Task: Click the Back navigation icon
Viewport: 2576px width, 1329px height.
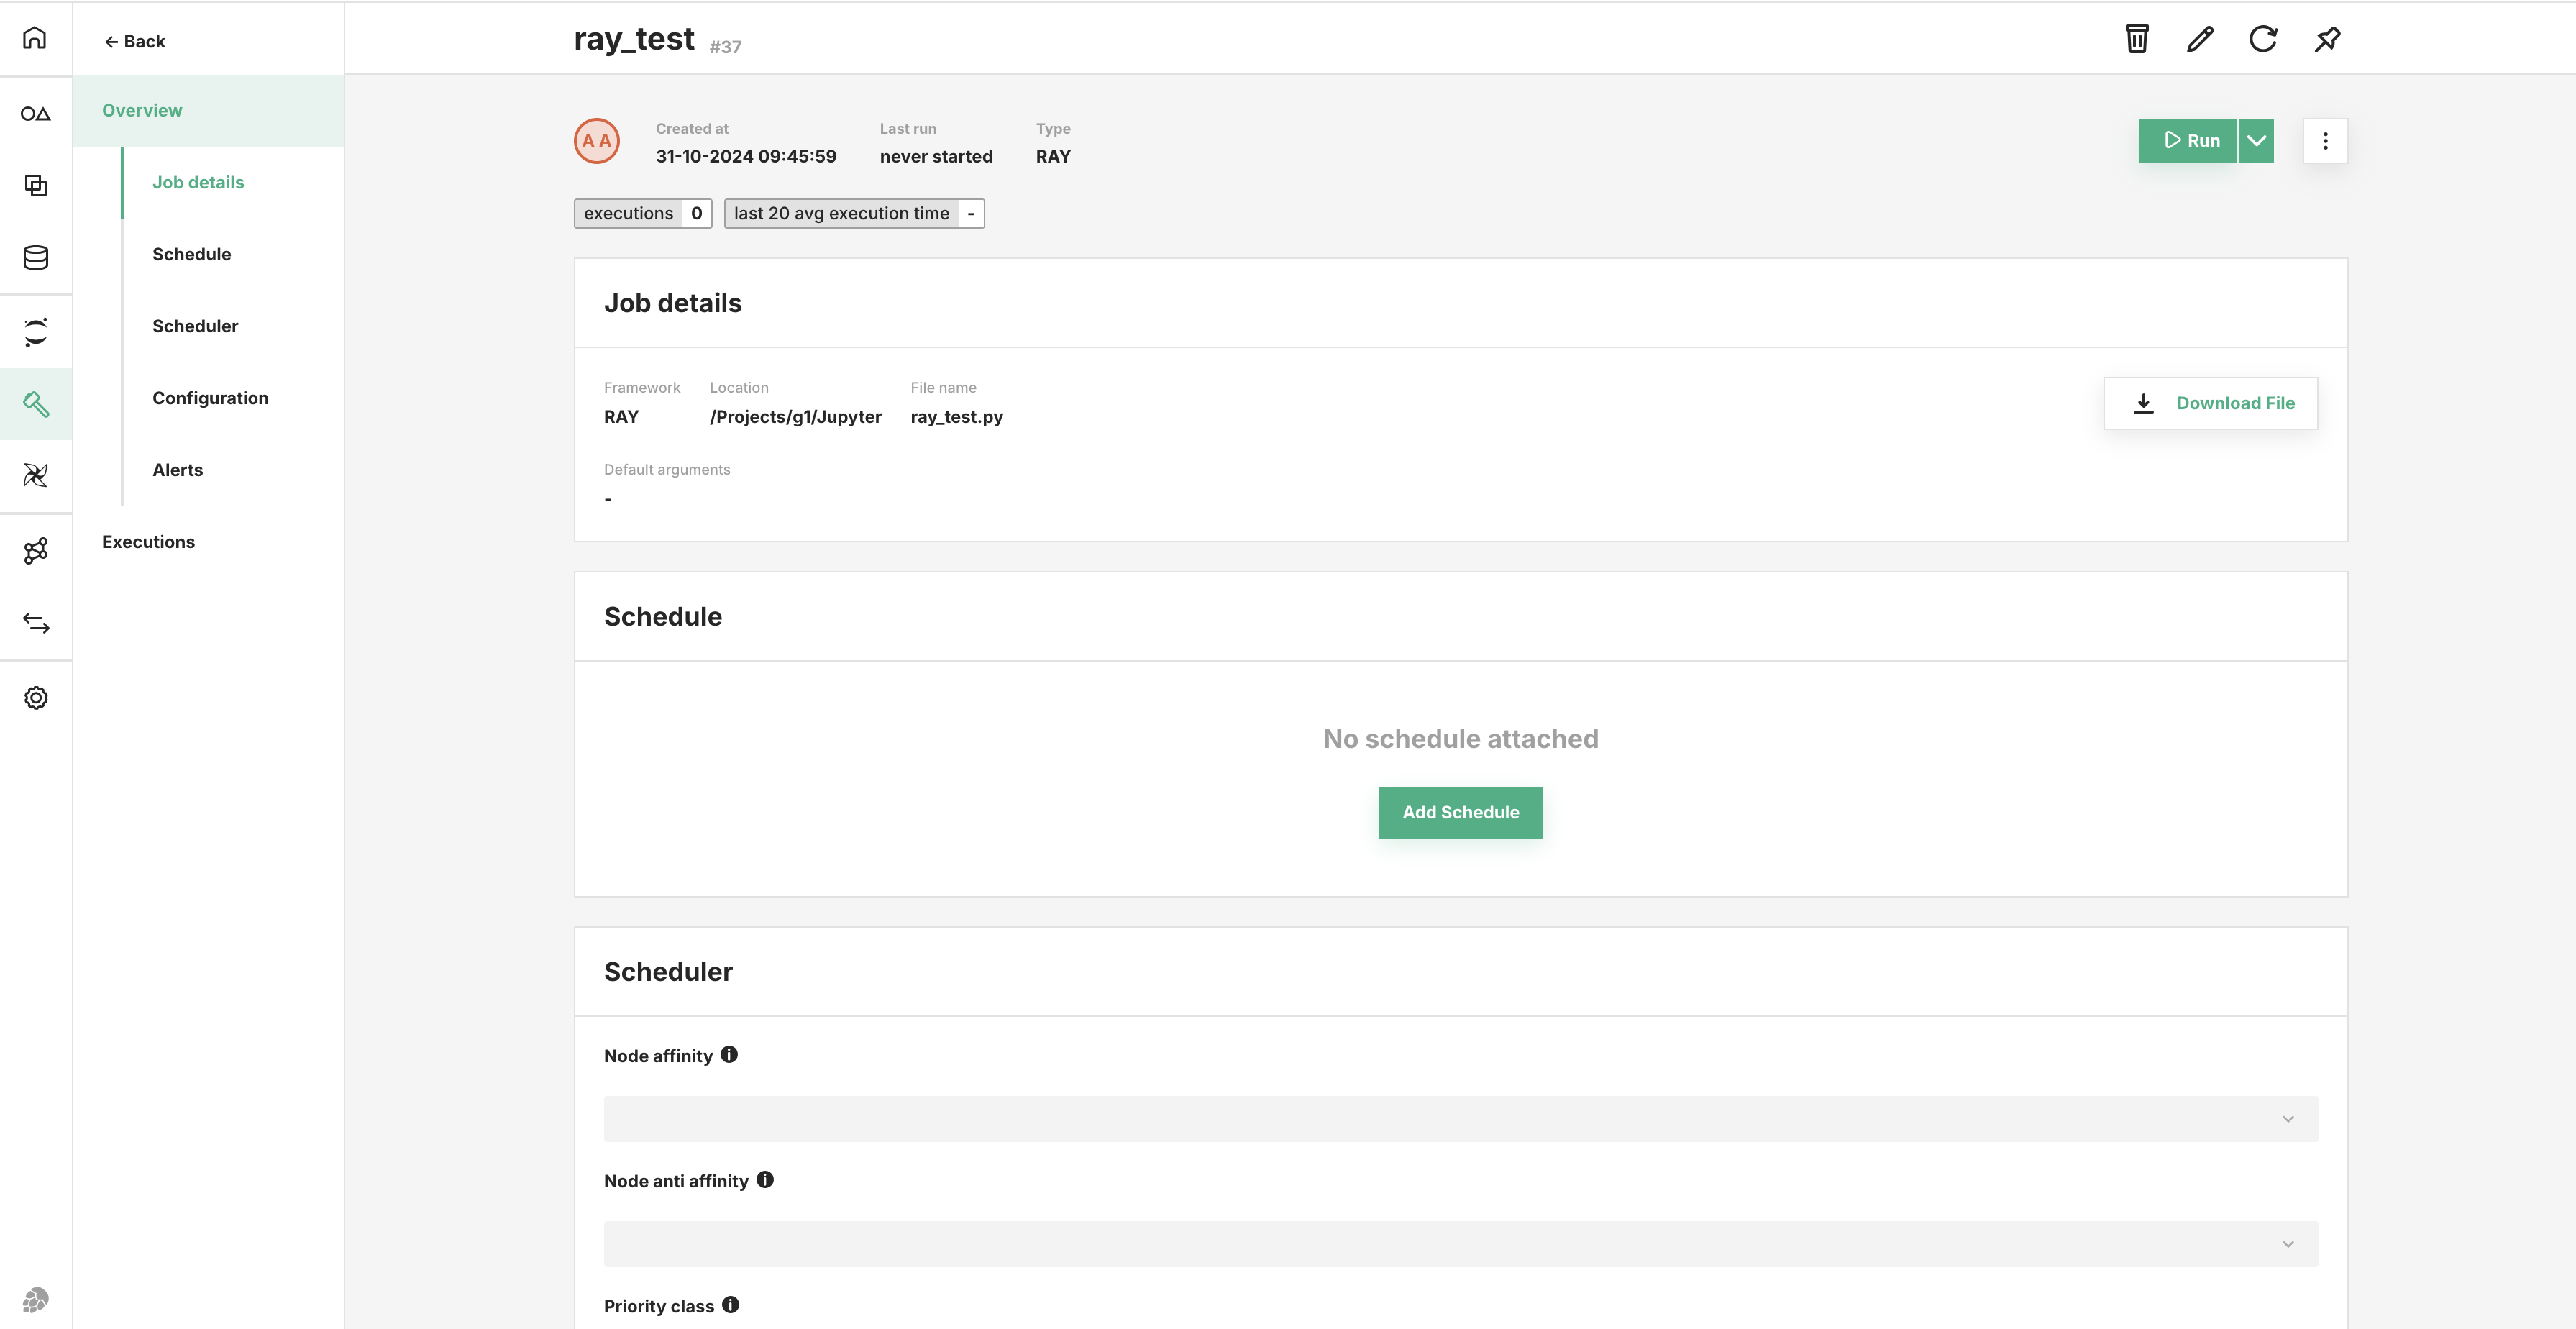Action: coord(106,39)
